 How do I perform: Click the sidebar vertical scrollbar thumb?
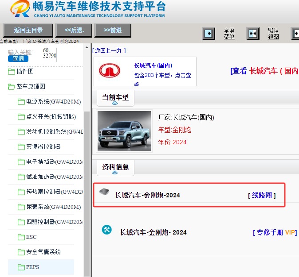tap(87, 194)
